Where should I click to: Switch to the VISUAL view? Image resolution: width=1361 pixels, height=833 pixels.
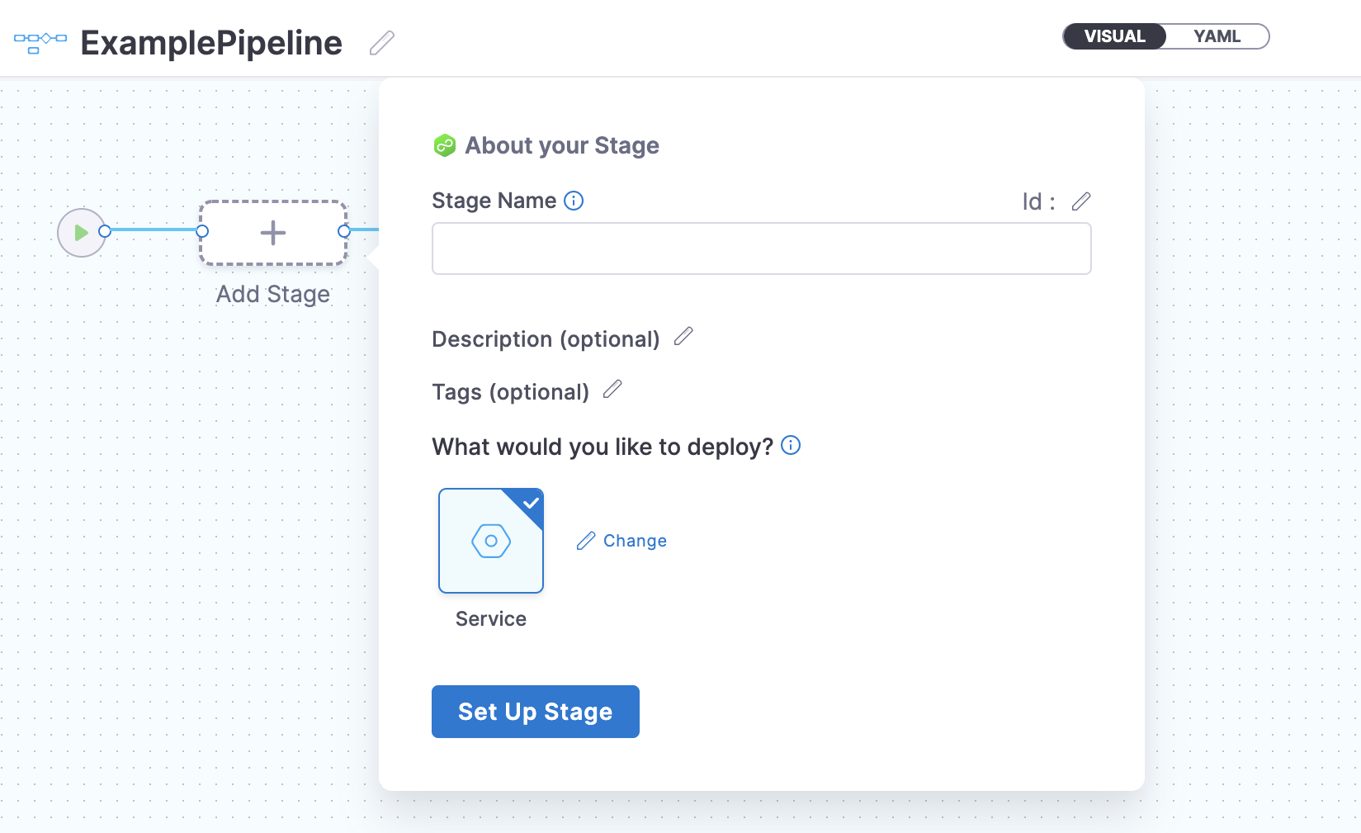[1114, 36]
